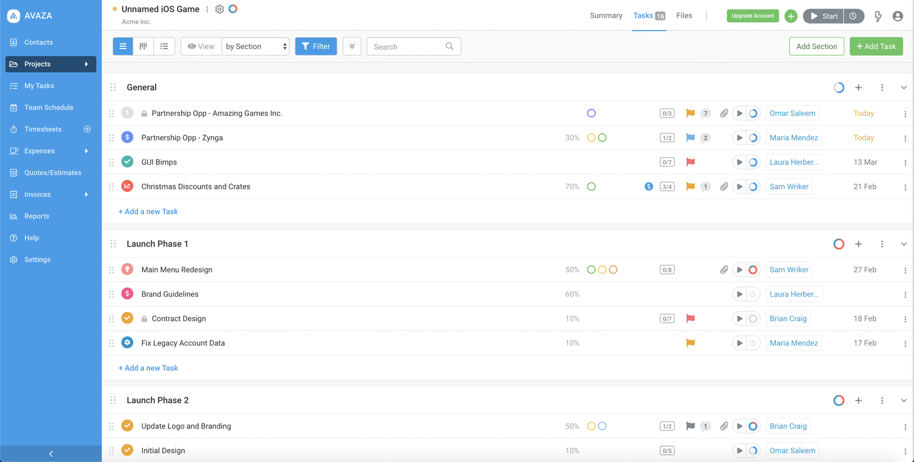
Task: Collapse the General section
Action: coord(904,88)
